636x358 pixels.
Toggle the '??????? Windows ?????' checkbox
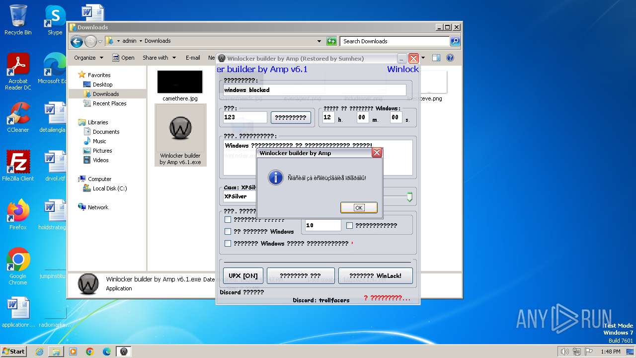pyautogui.click(x=228, y=244)
